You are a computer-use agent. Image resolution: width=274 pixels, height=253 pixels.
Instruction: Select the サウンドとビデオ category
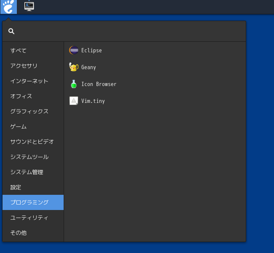coord(33,142)
